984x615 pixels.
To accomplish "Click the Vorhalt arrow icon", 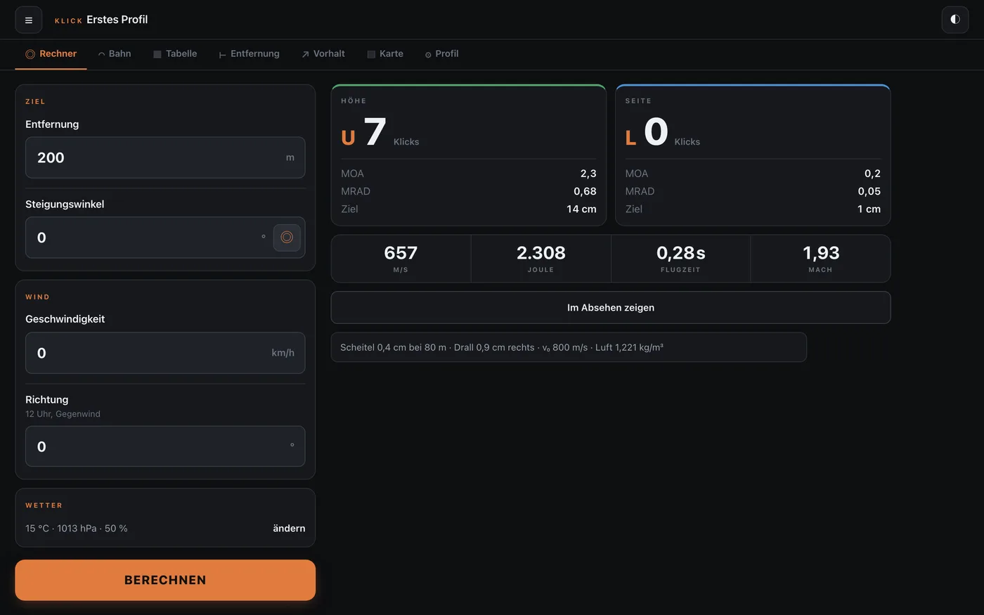I will (305, 54).
